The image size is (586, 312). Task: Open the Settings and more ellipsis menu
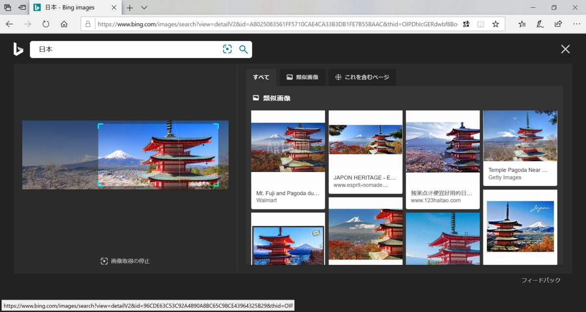pos(576,24)
